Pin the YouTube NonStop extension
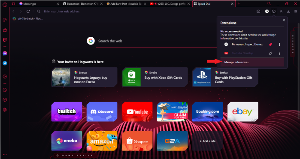This screenshot has width=300, height=159. coord(270,53)
